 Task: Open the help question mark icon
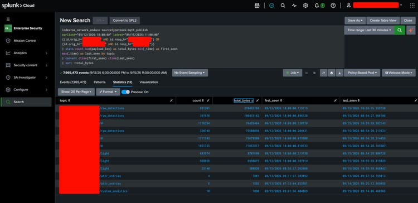click(333, 6)
